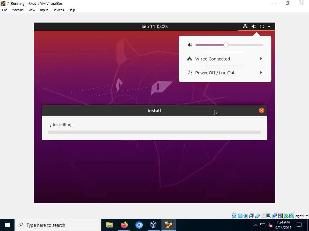Viewport: 309px width, 231px height.
Task: Restore down the VirtualBox window
Action: [288, 3]
